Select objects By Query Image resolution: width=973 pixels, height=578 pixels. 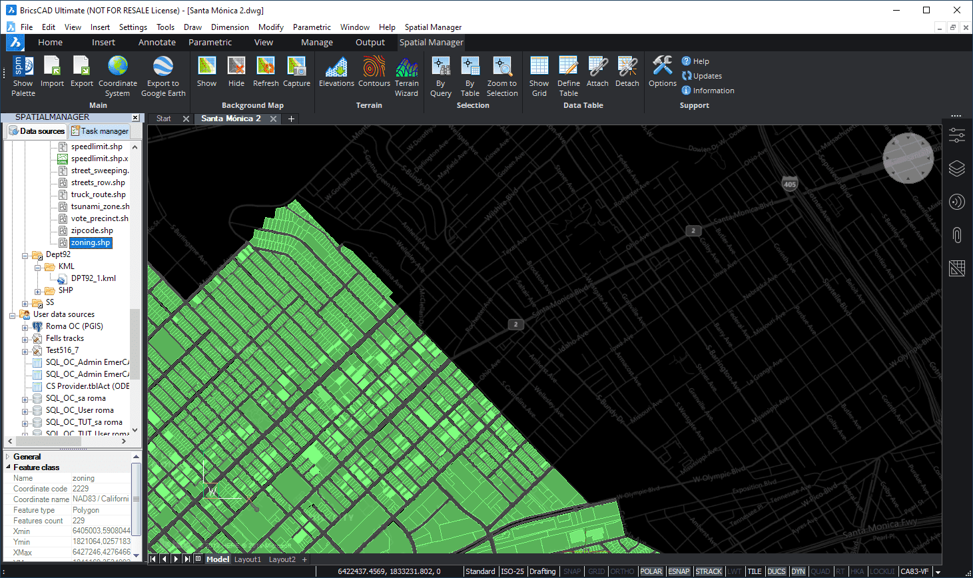coord(441,76)
